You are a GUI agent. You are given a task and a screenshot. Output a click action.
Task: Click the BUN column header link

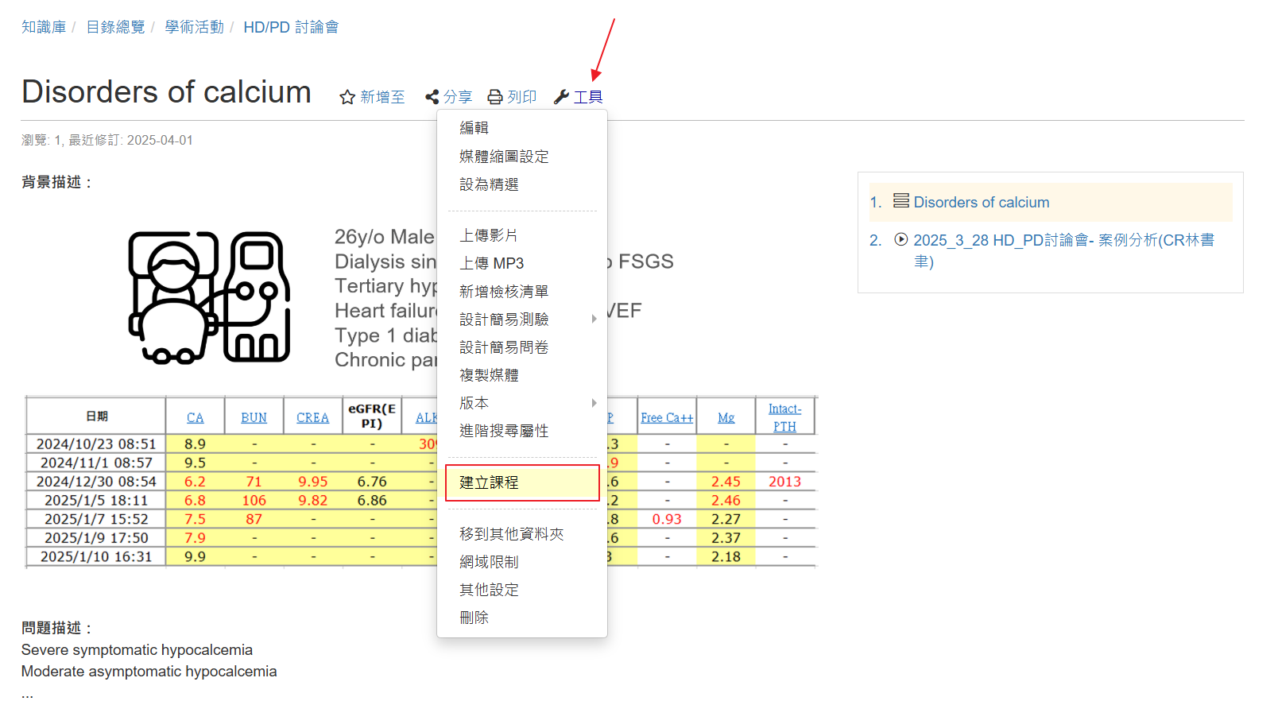tap(254, 417)
